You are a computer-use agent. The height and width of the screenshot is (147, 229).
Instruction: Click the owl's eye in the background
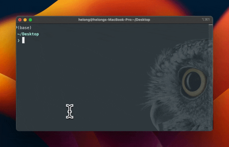click(193, 81)
